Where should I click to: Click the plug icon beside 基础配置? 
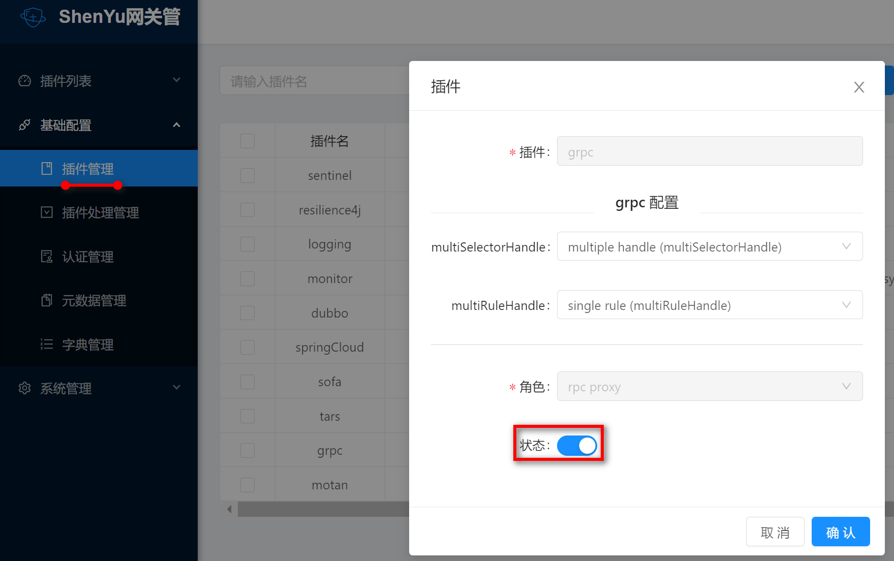24,125
